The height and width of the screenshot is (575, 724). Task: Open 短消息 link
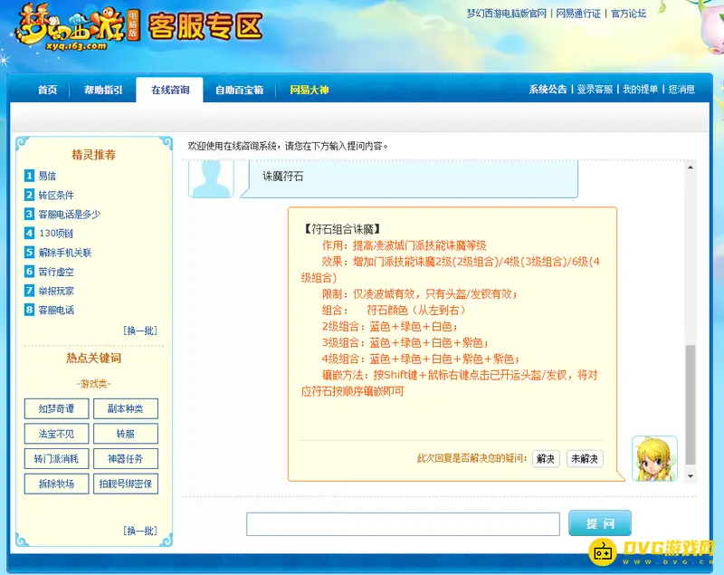(x=681, y=89)
